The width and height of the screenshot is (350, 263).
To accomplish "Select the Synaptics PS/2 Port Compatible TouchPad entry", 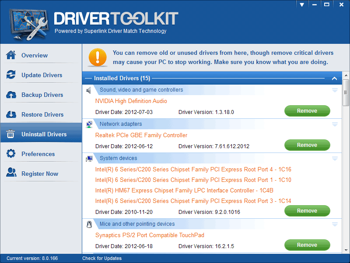I will point(150,235).
